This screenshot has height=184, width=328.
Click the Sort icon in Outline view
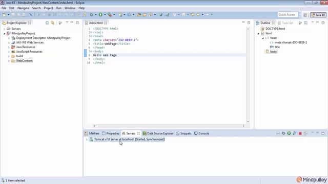click(x=300, y=22)
